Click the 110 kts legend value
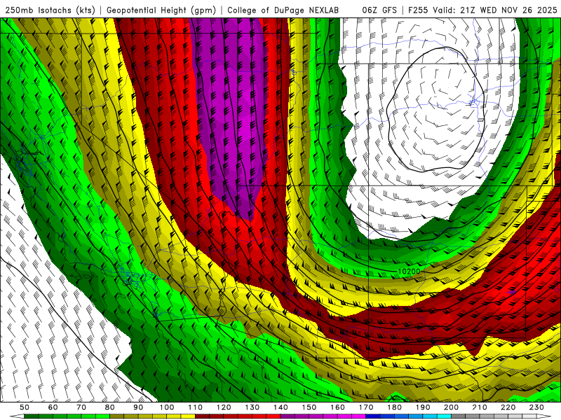Image resolution: width=561 pixels, height=420 pixels. [195, 407]
